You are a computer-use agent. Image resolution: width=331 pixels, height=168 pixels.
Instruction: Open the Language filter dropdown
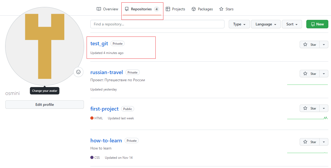266,24
